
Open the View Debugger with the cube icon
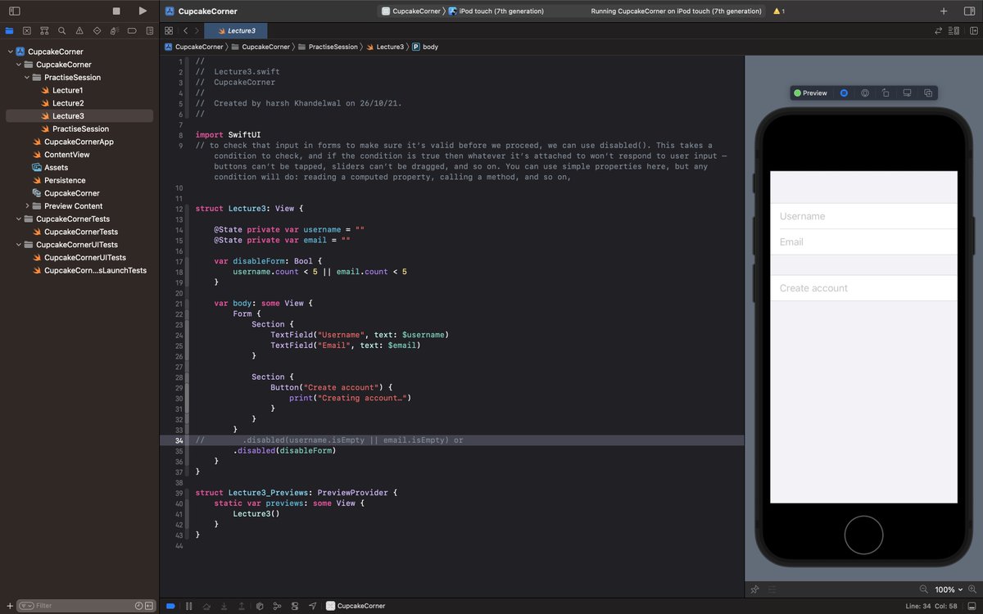pyautogui.click(x=259, y=606)
